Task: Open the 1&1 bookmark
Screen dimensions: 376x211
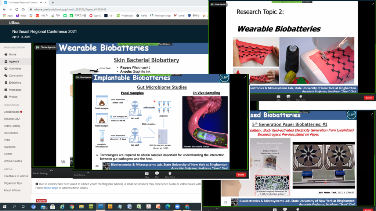Action: point(109,15)
